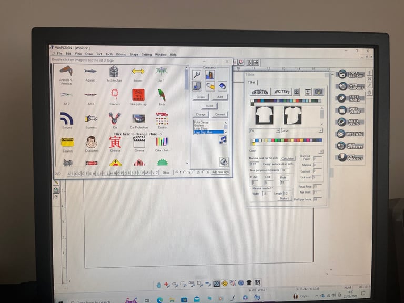
Task: Click the yellow C icon in bottom toolbar
Action: (225, 284)
